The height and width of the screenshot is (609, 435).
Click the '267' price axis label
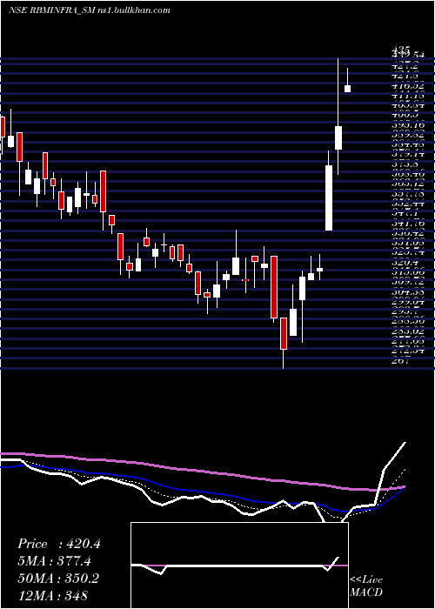(400, 361)
